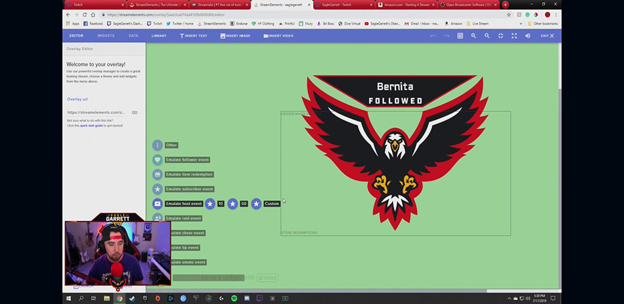Switch to the first Twitch browser tab
The width and height of the screenshot is (624, 304).
[94, 5]
